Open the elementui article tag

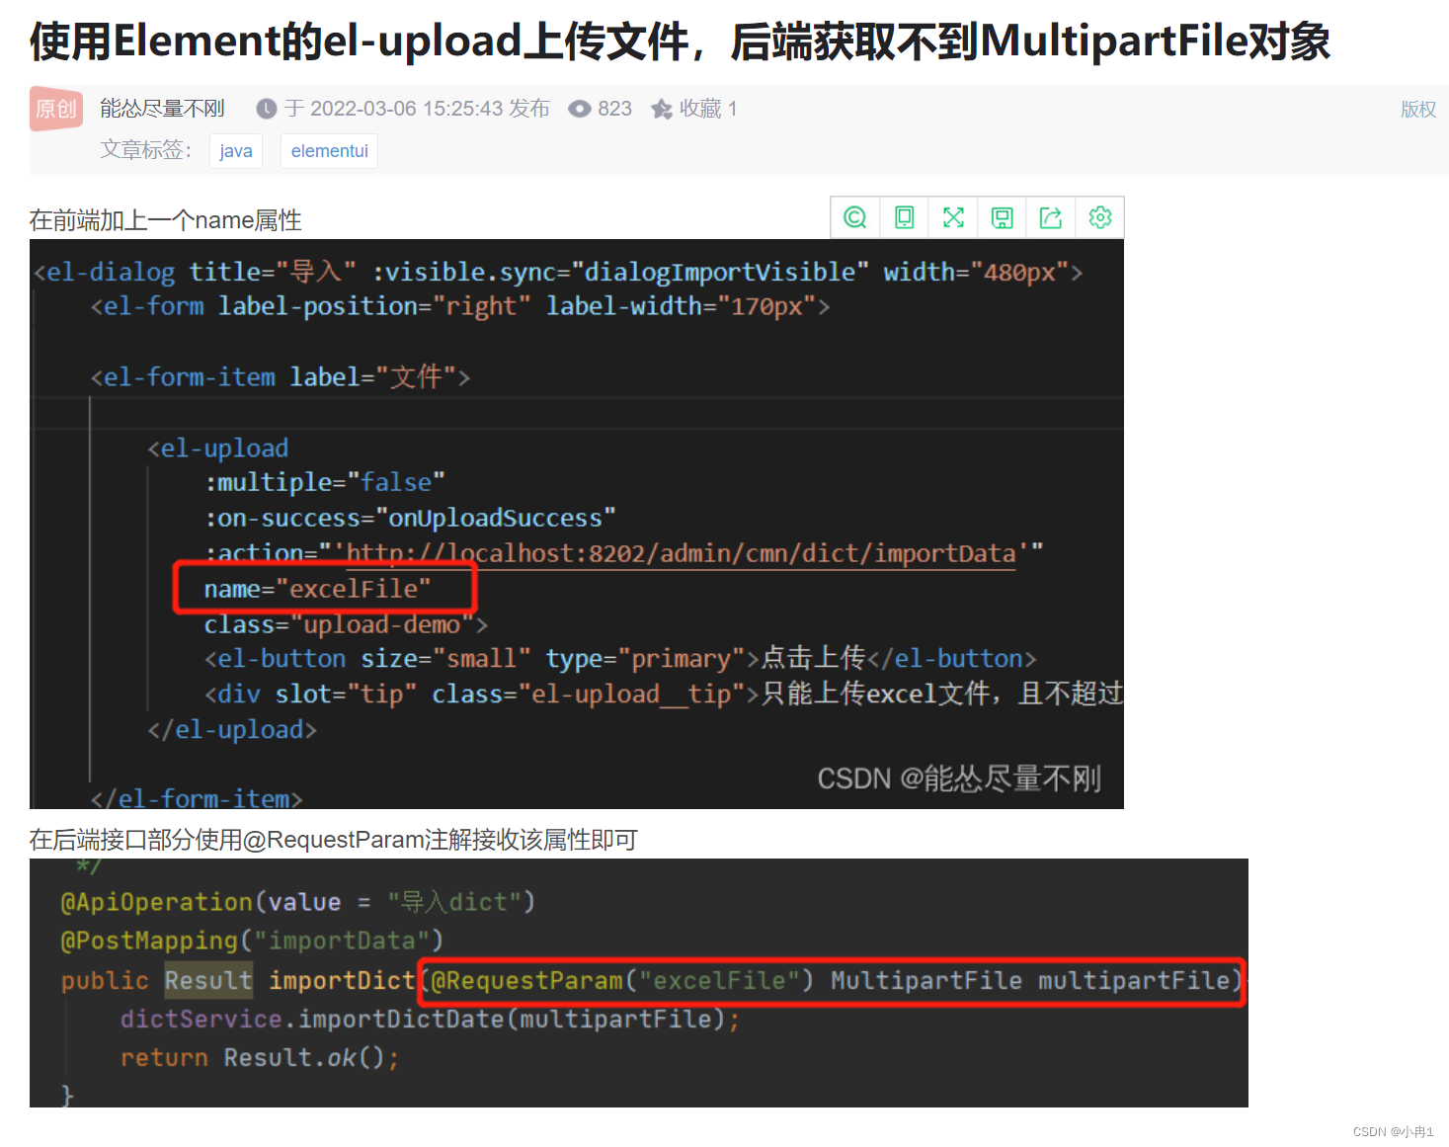(329, 150)
